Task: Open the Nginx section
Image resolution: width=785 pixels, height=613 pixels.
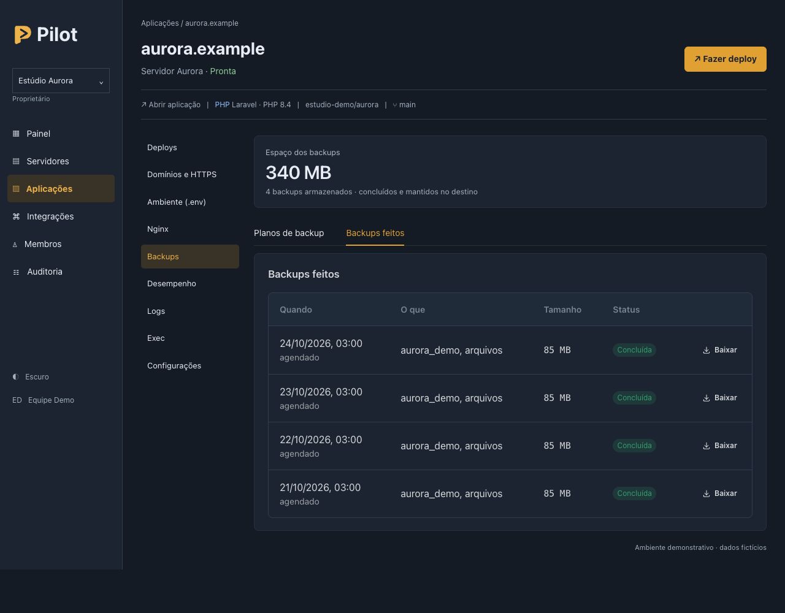Action: pos(190,229)
